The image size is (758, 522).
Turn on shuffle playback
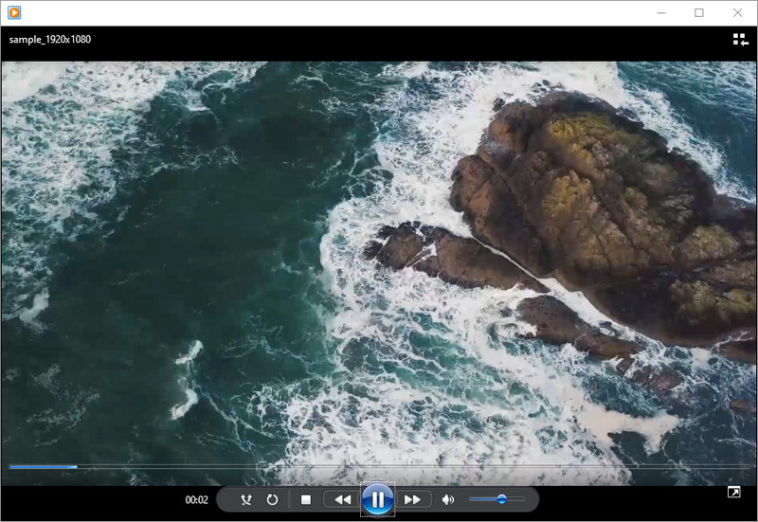pos(246,499)
